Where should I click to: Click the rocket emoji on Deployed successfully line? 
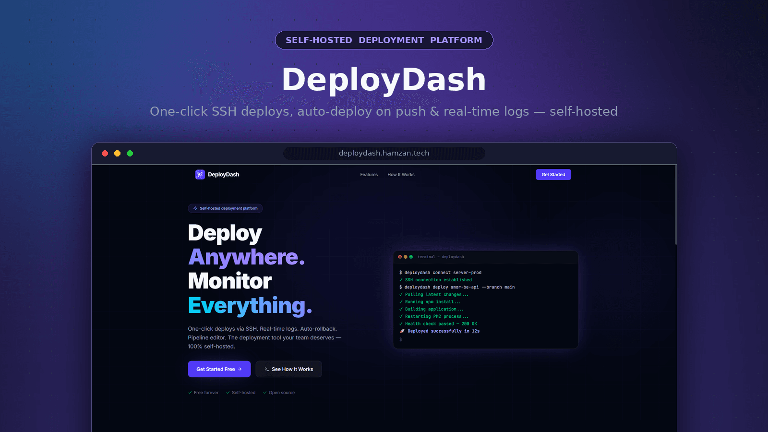pos(402,331)
